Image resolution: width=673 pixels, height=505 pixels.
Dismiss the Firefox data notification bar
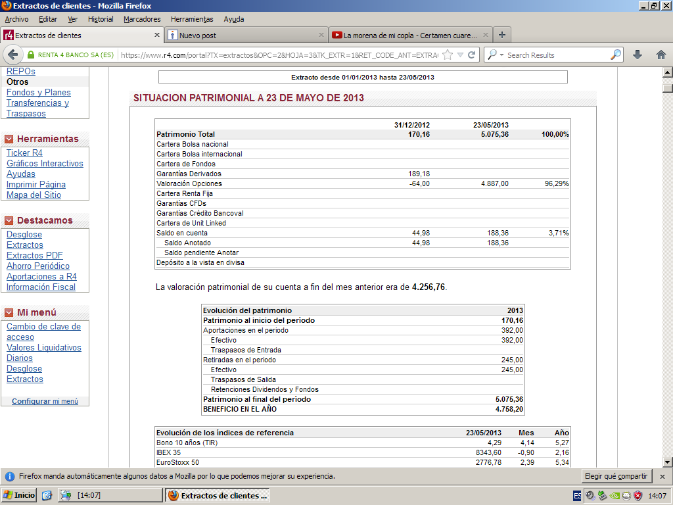662,477
